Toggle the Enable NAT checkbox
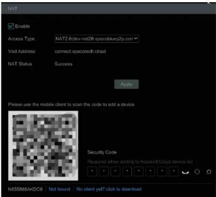The height and width of the screenshot is (197, 216). pyautogui.click(x=11, y=26)
